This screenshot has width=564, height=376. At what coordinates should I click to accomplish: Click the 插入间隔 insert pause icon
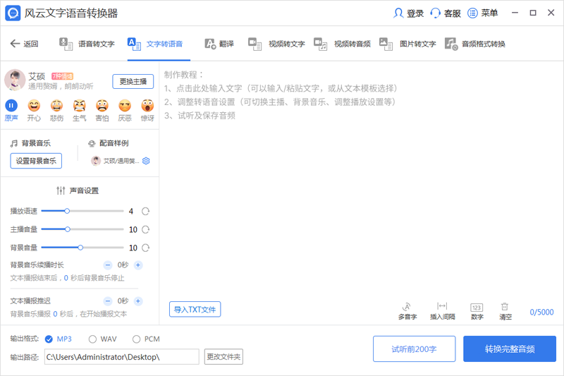coord(442,307)
